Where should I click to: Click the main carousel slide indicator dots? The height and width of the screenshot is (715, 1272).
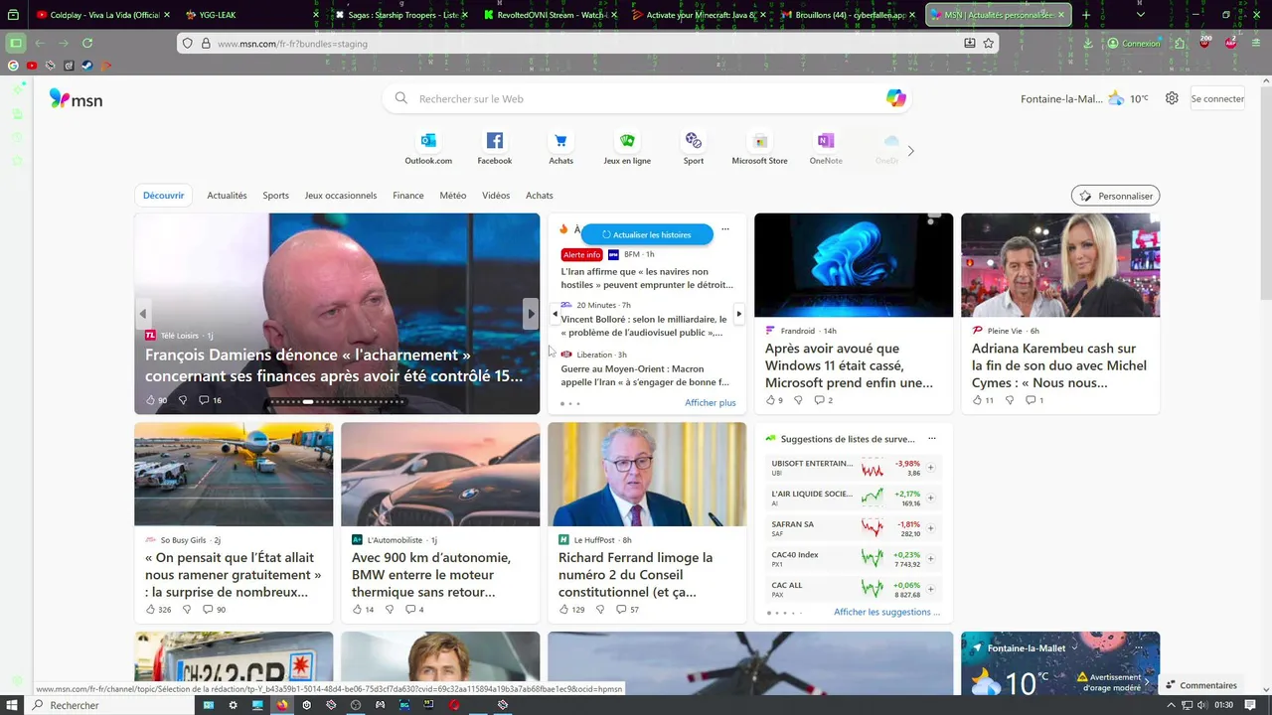(337, 402)
